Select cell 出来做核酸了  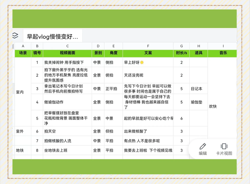coord(148,131)
